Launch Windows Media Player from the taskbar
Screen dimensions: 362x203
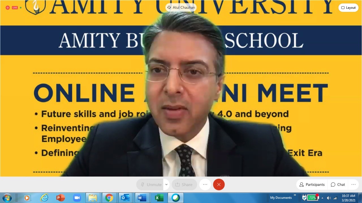pyautogui.click(x=27, y=198)
